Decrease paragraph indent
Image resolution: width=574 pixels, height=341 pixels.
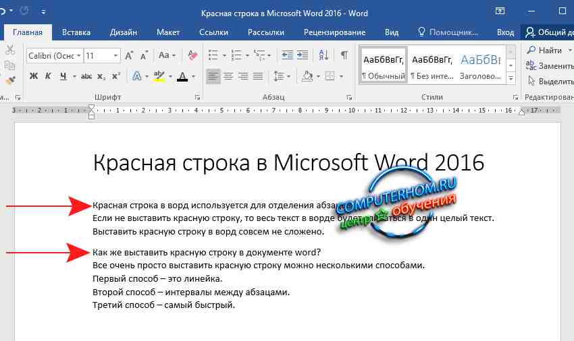click(288, 55)
